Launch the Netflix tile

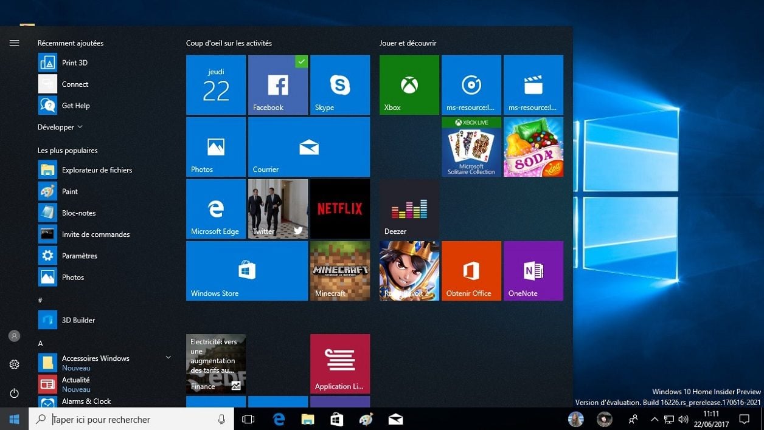coord(340,209)
